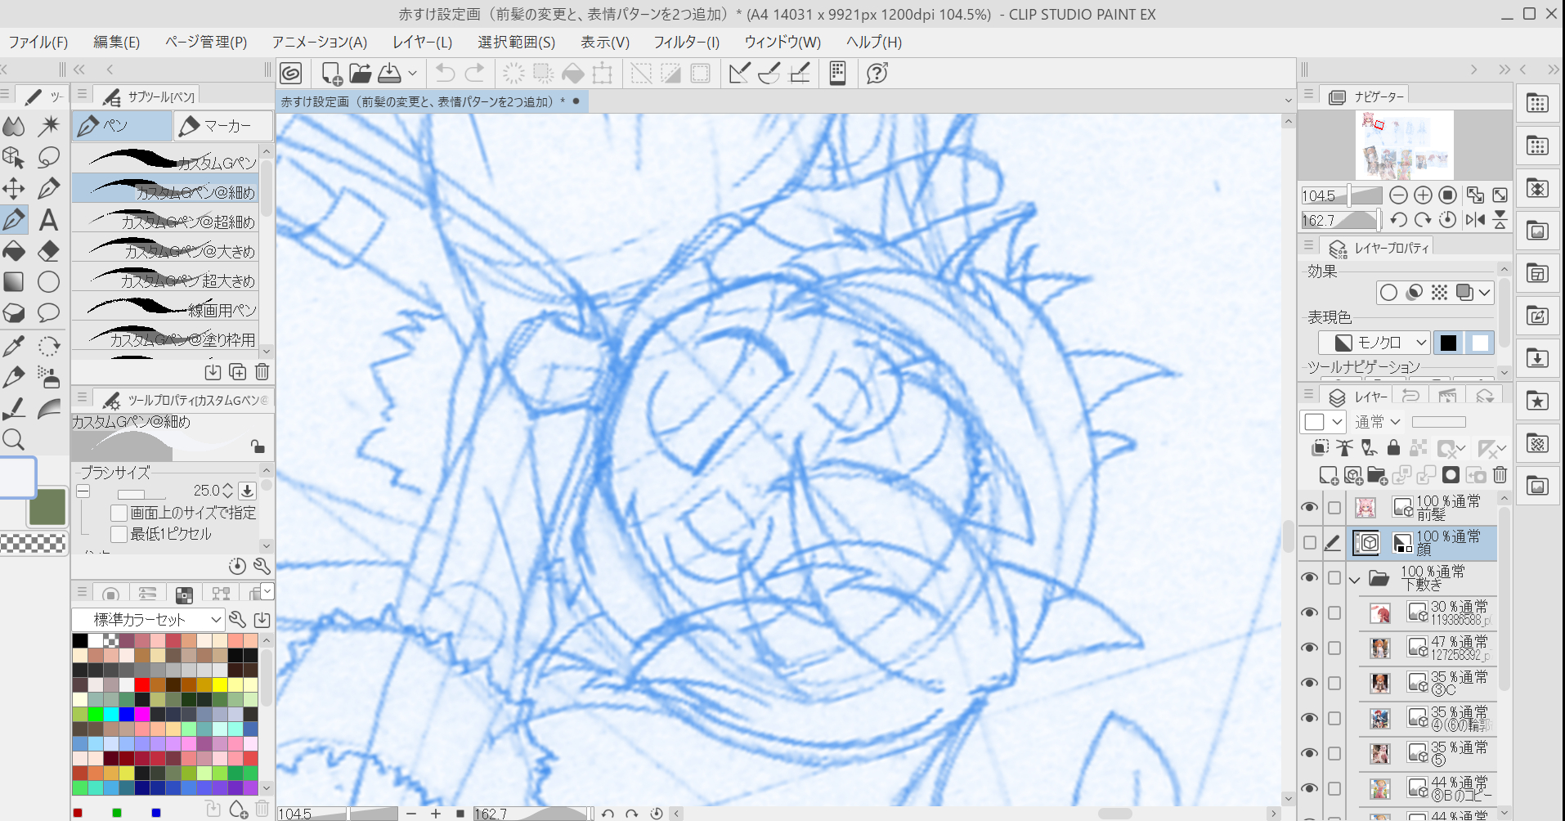The height and width of the screenshot is (821, 1565).
Task: Select the カスタムGペン@大きめ brush
Action: click(x=166, y=249)
